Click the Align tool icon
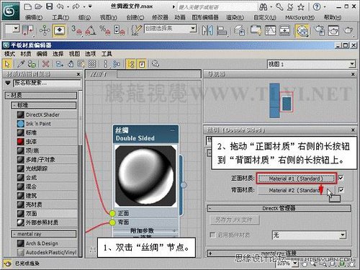This screenshot has height=270, width=360. (222, 31)
